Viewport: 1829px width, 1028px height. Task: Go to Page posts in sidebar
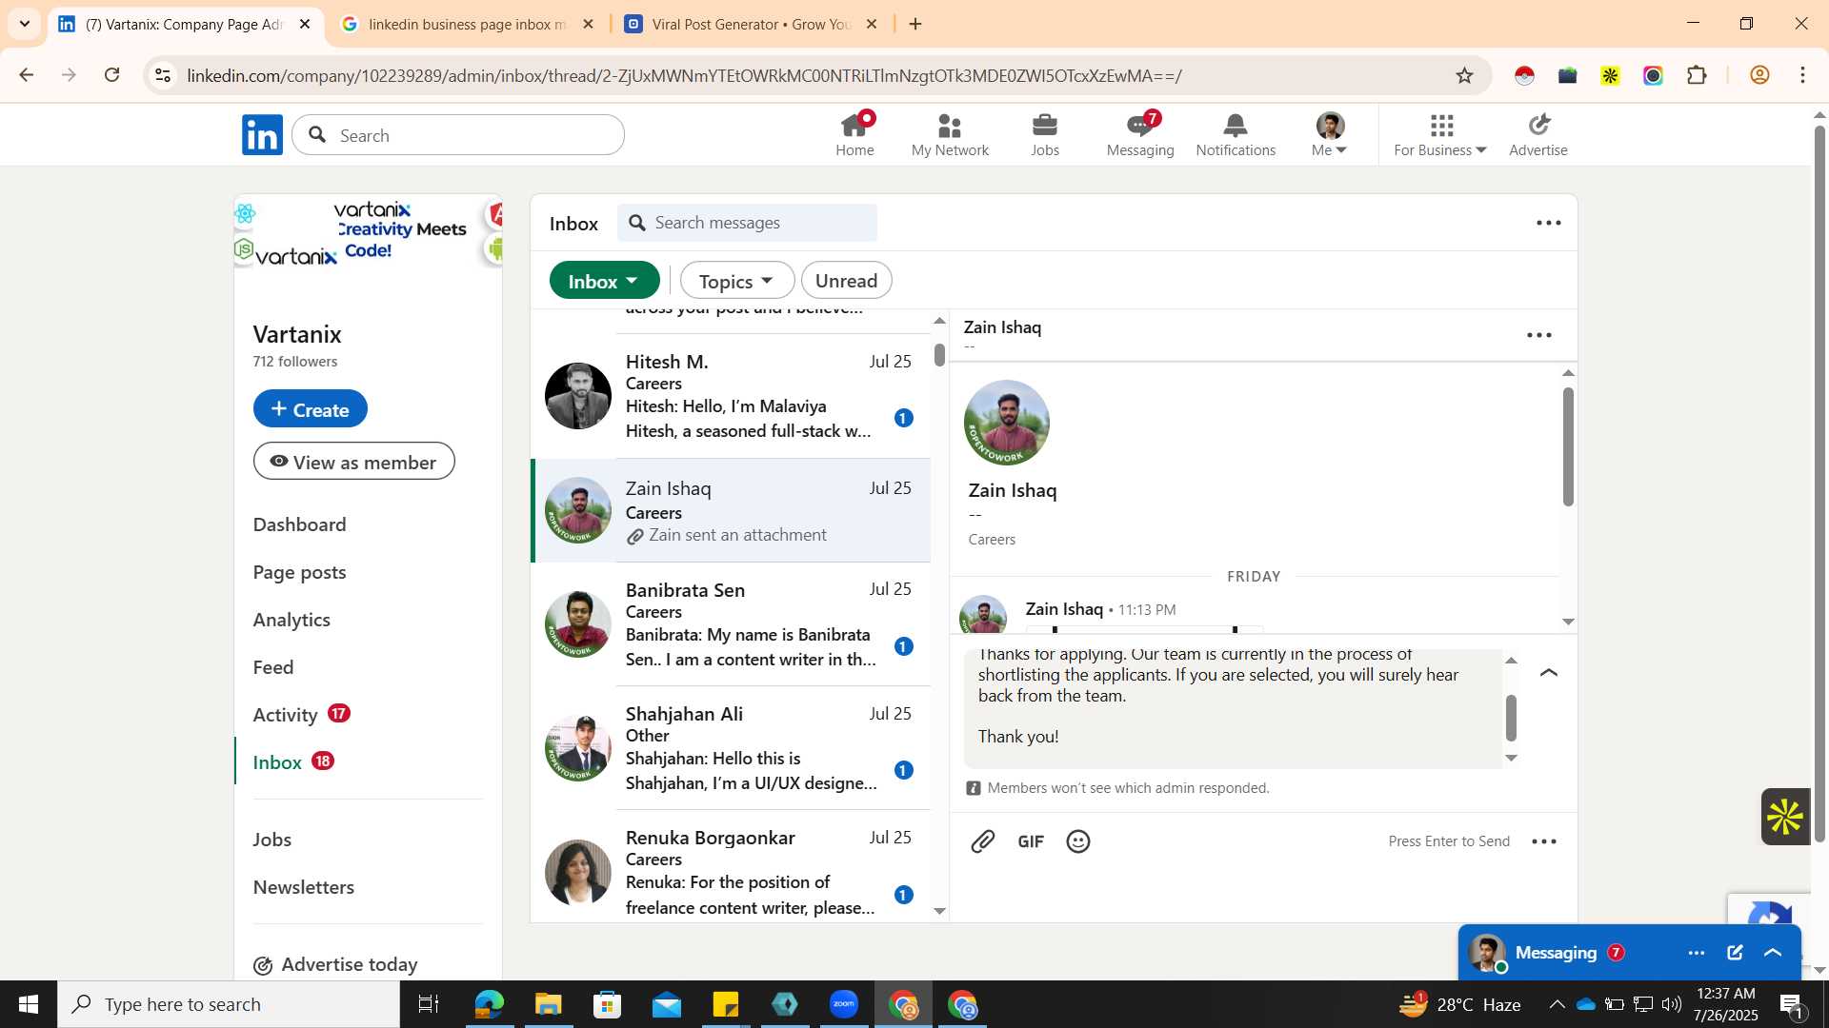pos(299,572)
